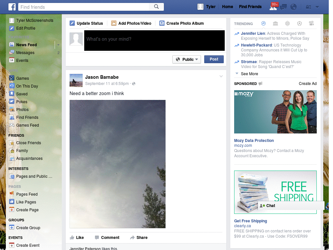Click the Saved bookmark icon
Image resolution: width=333 pixels, height=250 pixels.
tap(12, 94)
